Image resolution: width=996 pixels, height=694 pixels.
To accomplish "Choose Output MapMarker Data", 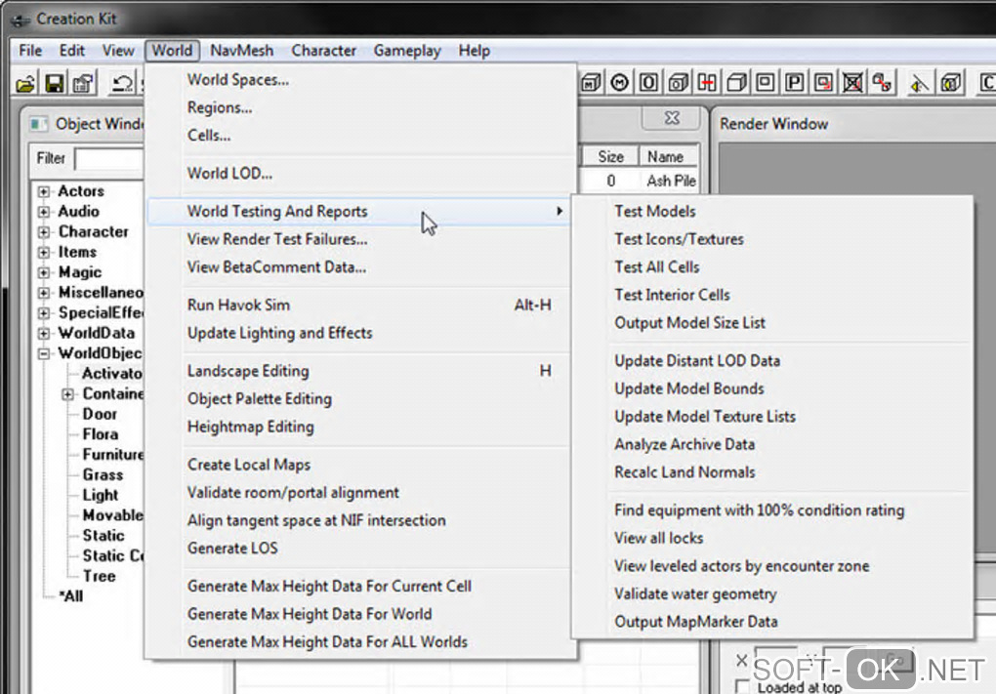I will 772,622.
